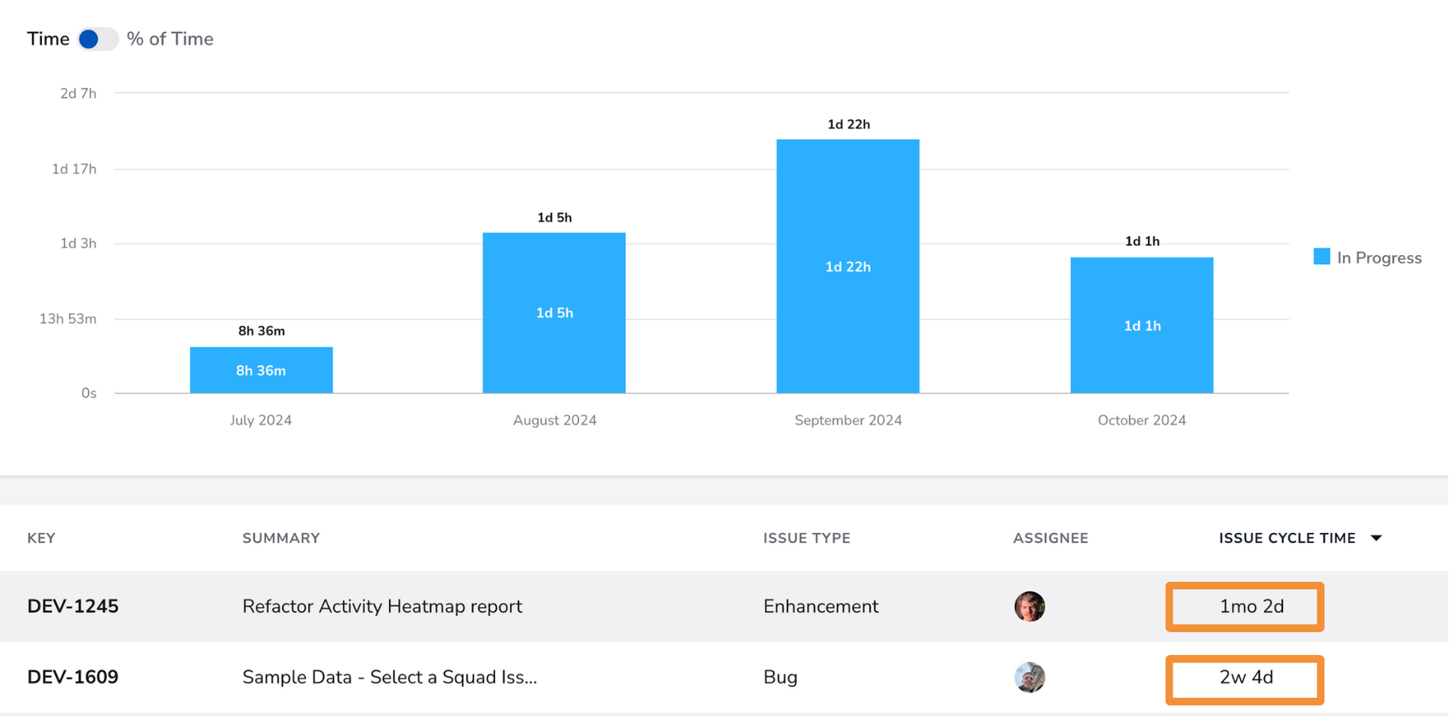Click the Summary column header
Viewport: 1449px width, 717px height.
[x=281, y=538]
